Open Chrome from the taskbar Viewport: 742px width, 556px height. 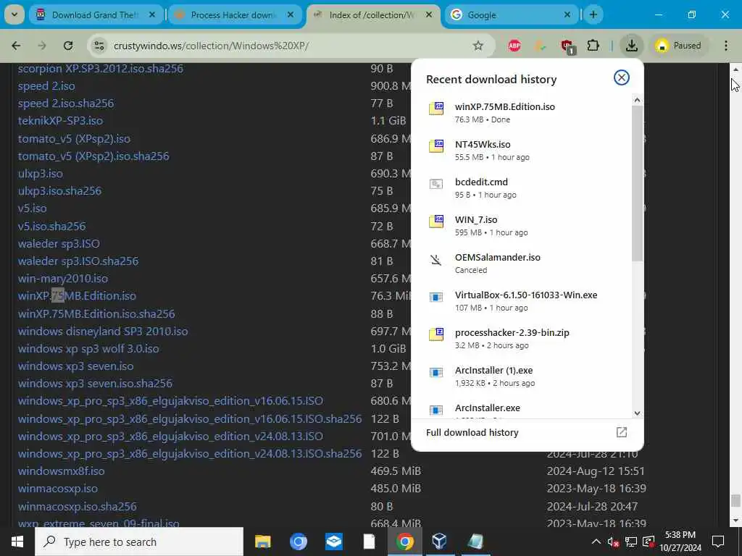[404, 542]
